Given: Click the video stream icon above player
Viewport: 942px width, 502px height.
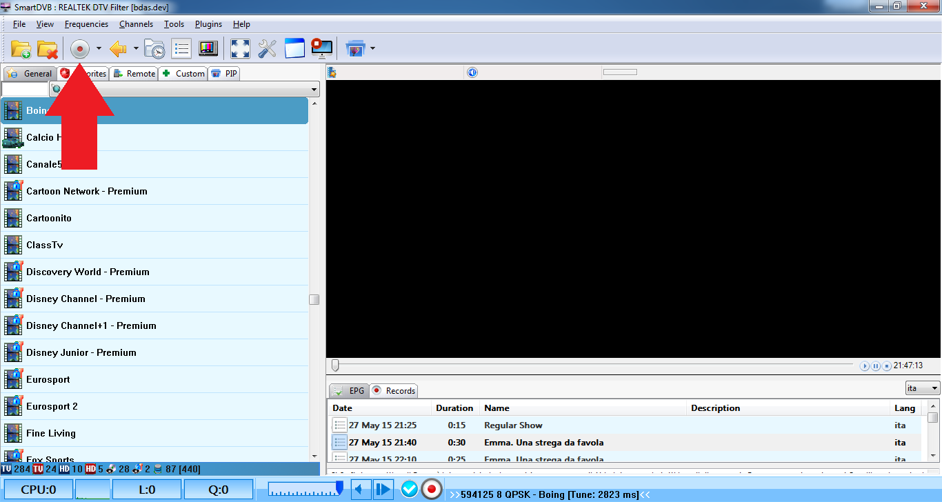Looking at the screenshot, I should tap(332, 72).
